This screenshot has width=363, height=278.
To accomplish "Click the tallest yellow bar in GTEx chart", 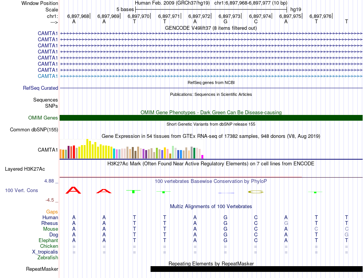I will (x=87, y=149).
